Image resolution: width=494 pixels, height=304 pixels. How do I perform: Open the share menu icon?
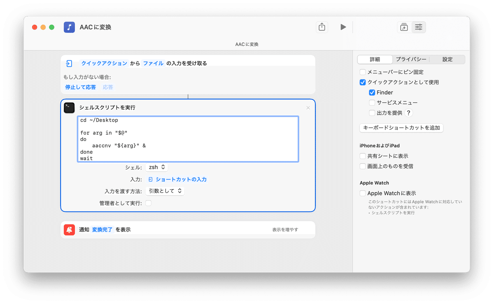[322, 27]
